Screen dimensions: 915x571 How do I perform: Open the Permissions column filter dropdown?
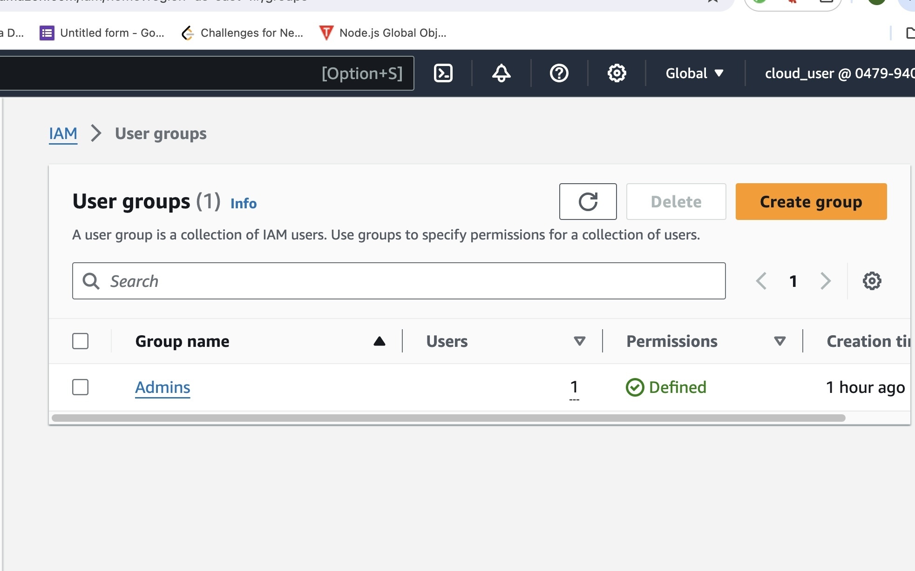point(779,341)
